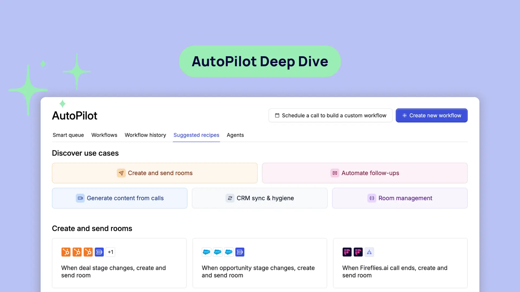Viewport: 520px width, 292px height.
Task: Click the curly braces Room management icon
Action: pyautogui.click(x=372, y=198)
